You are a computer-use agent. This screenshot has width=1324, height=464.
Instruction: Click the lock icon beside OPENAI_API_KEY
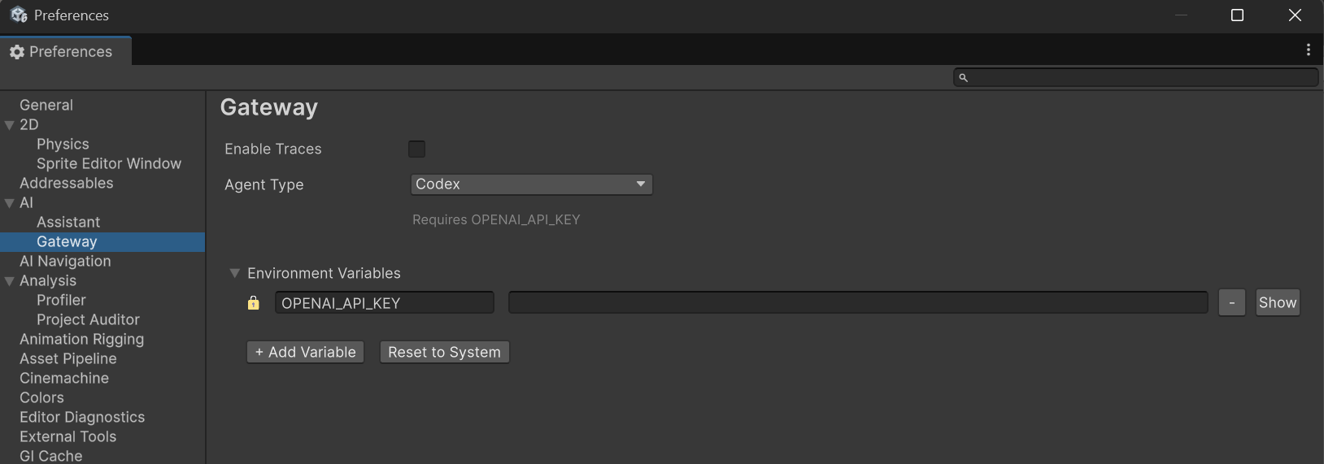(254, 303)
